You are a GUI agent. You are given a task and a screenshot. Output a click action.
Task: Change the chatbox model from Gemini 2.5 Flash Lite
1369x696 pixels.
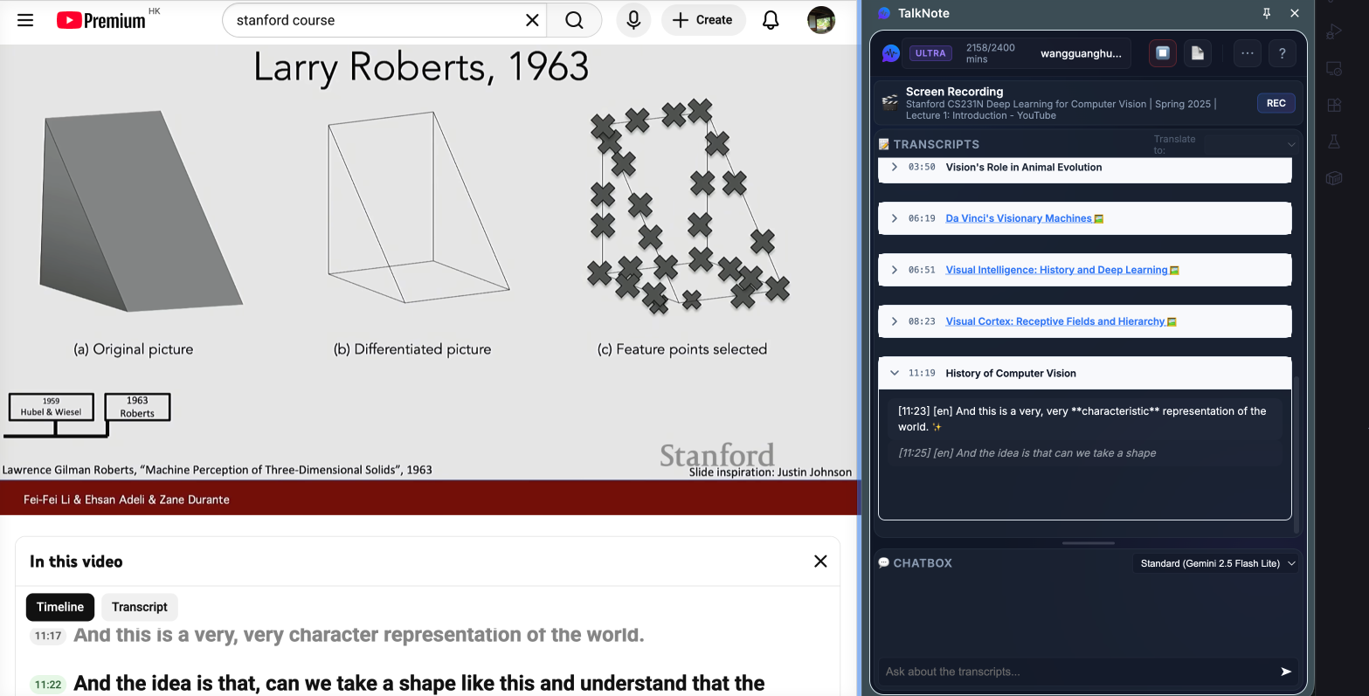click(x=1215, y=563)
